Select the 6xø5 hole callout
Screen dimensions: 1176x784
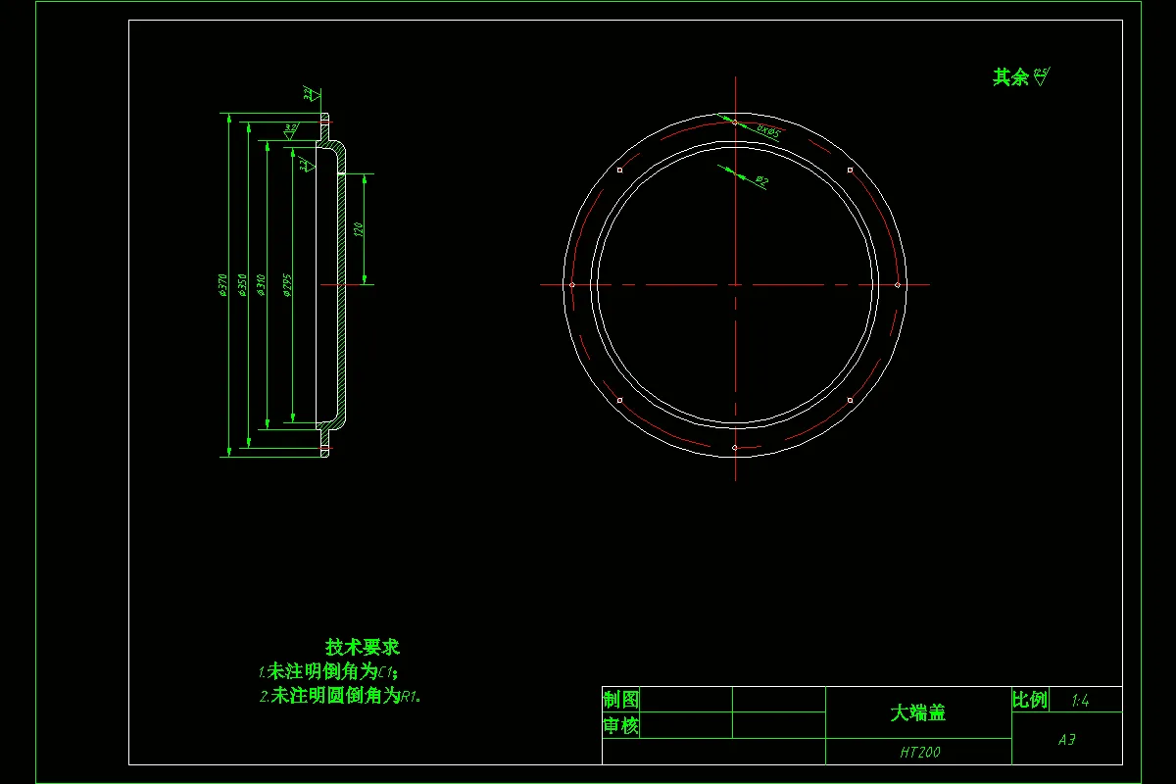click(x=767, y=129)
